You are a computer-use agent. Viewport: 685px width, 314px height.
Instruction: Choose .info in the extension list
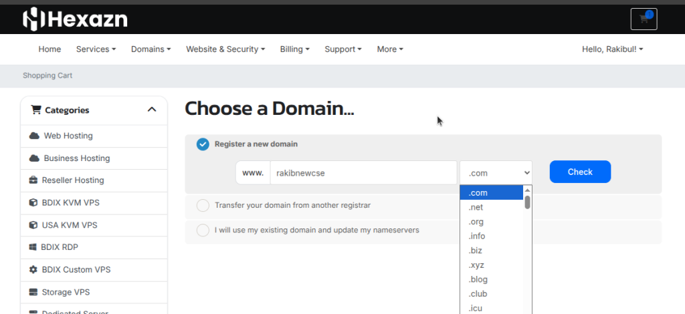(492, 236)
